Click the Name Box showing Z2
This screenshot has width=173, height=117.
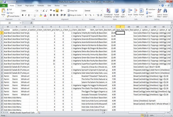point(10,23)
